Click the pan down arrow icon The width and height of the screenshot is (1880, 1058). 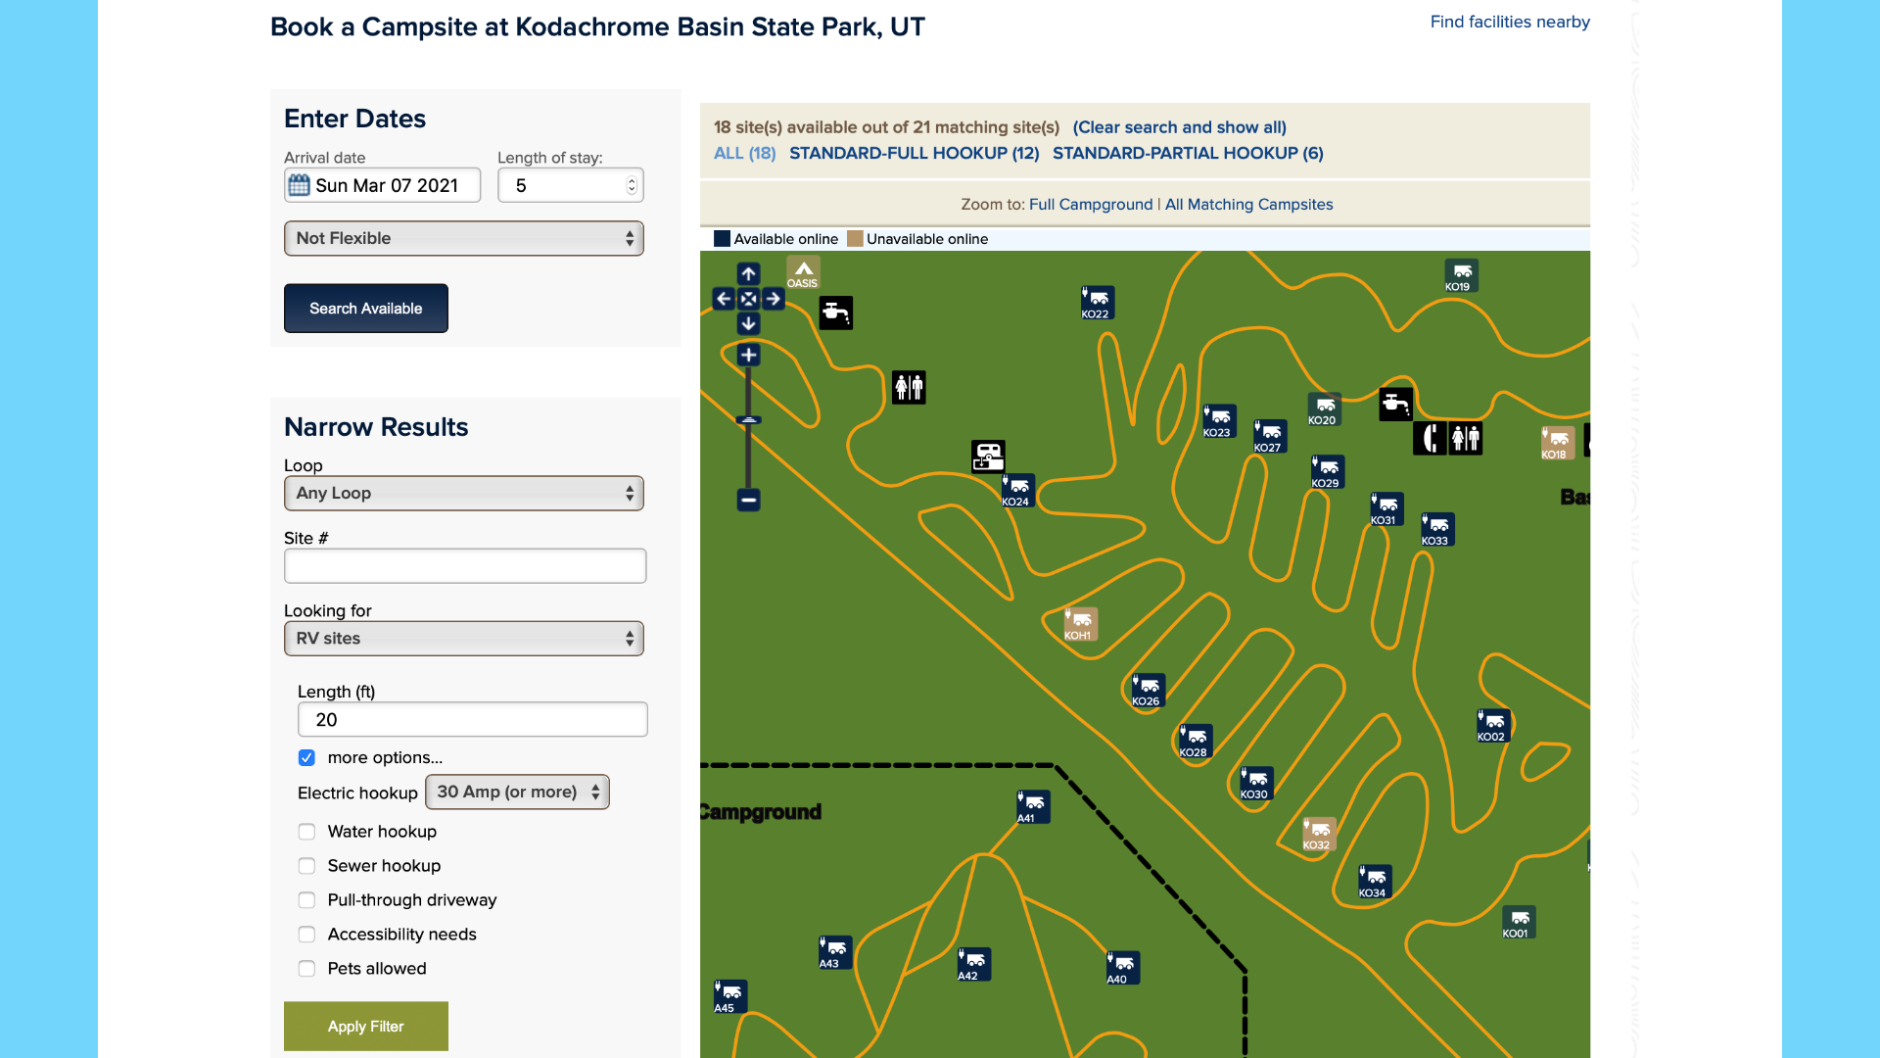(748, 323)
